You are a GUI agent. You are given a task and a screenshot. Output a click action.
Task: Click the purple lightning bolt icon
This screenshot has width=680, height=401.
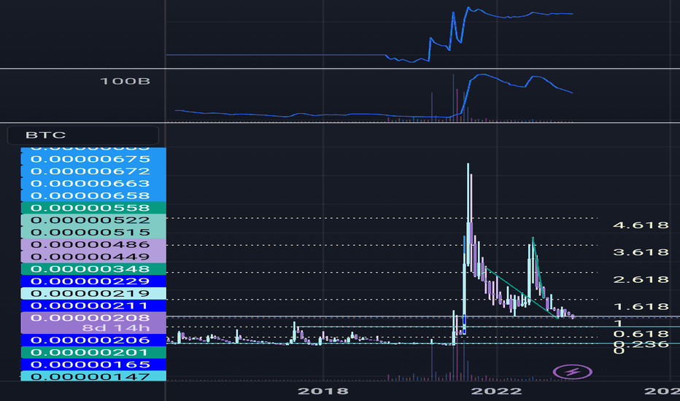[573, 372]
